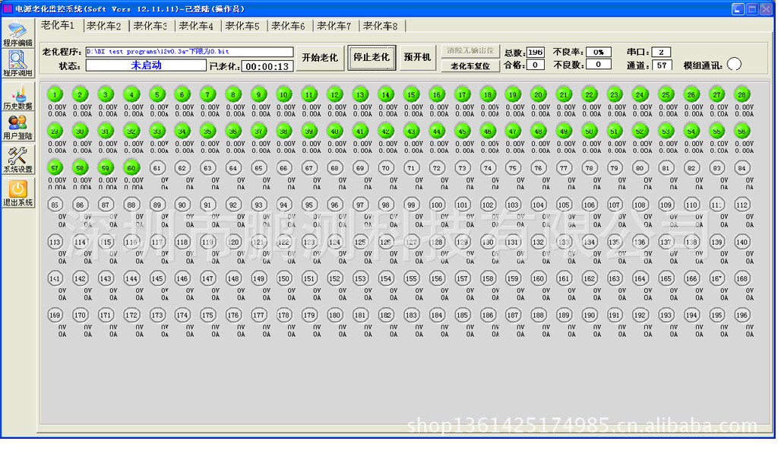Click the 总数 field showing 196
The width and height of the screenshot is (778, 451).
click(x=535, y=52)
